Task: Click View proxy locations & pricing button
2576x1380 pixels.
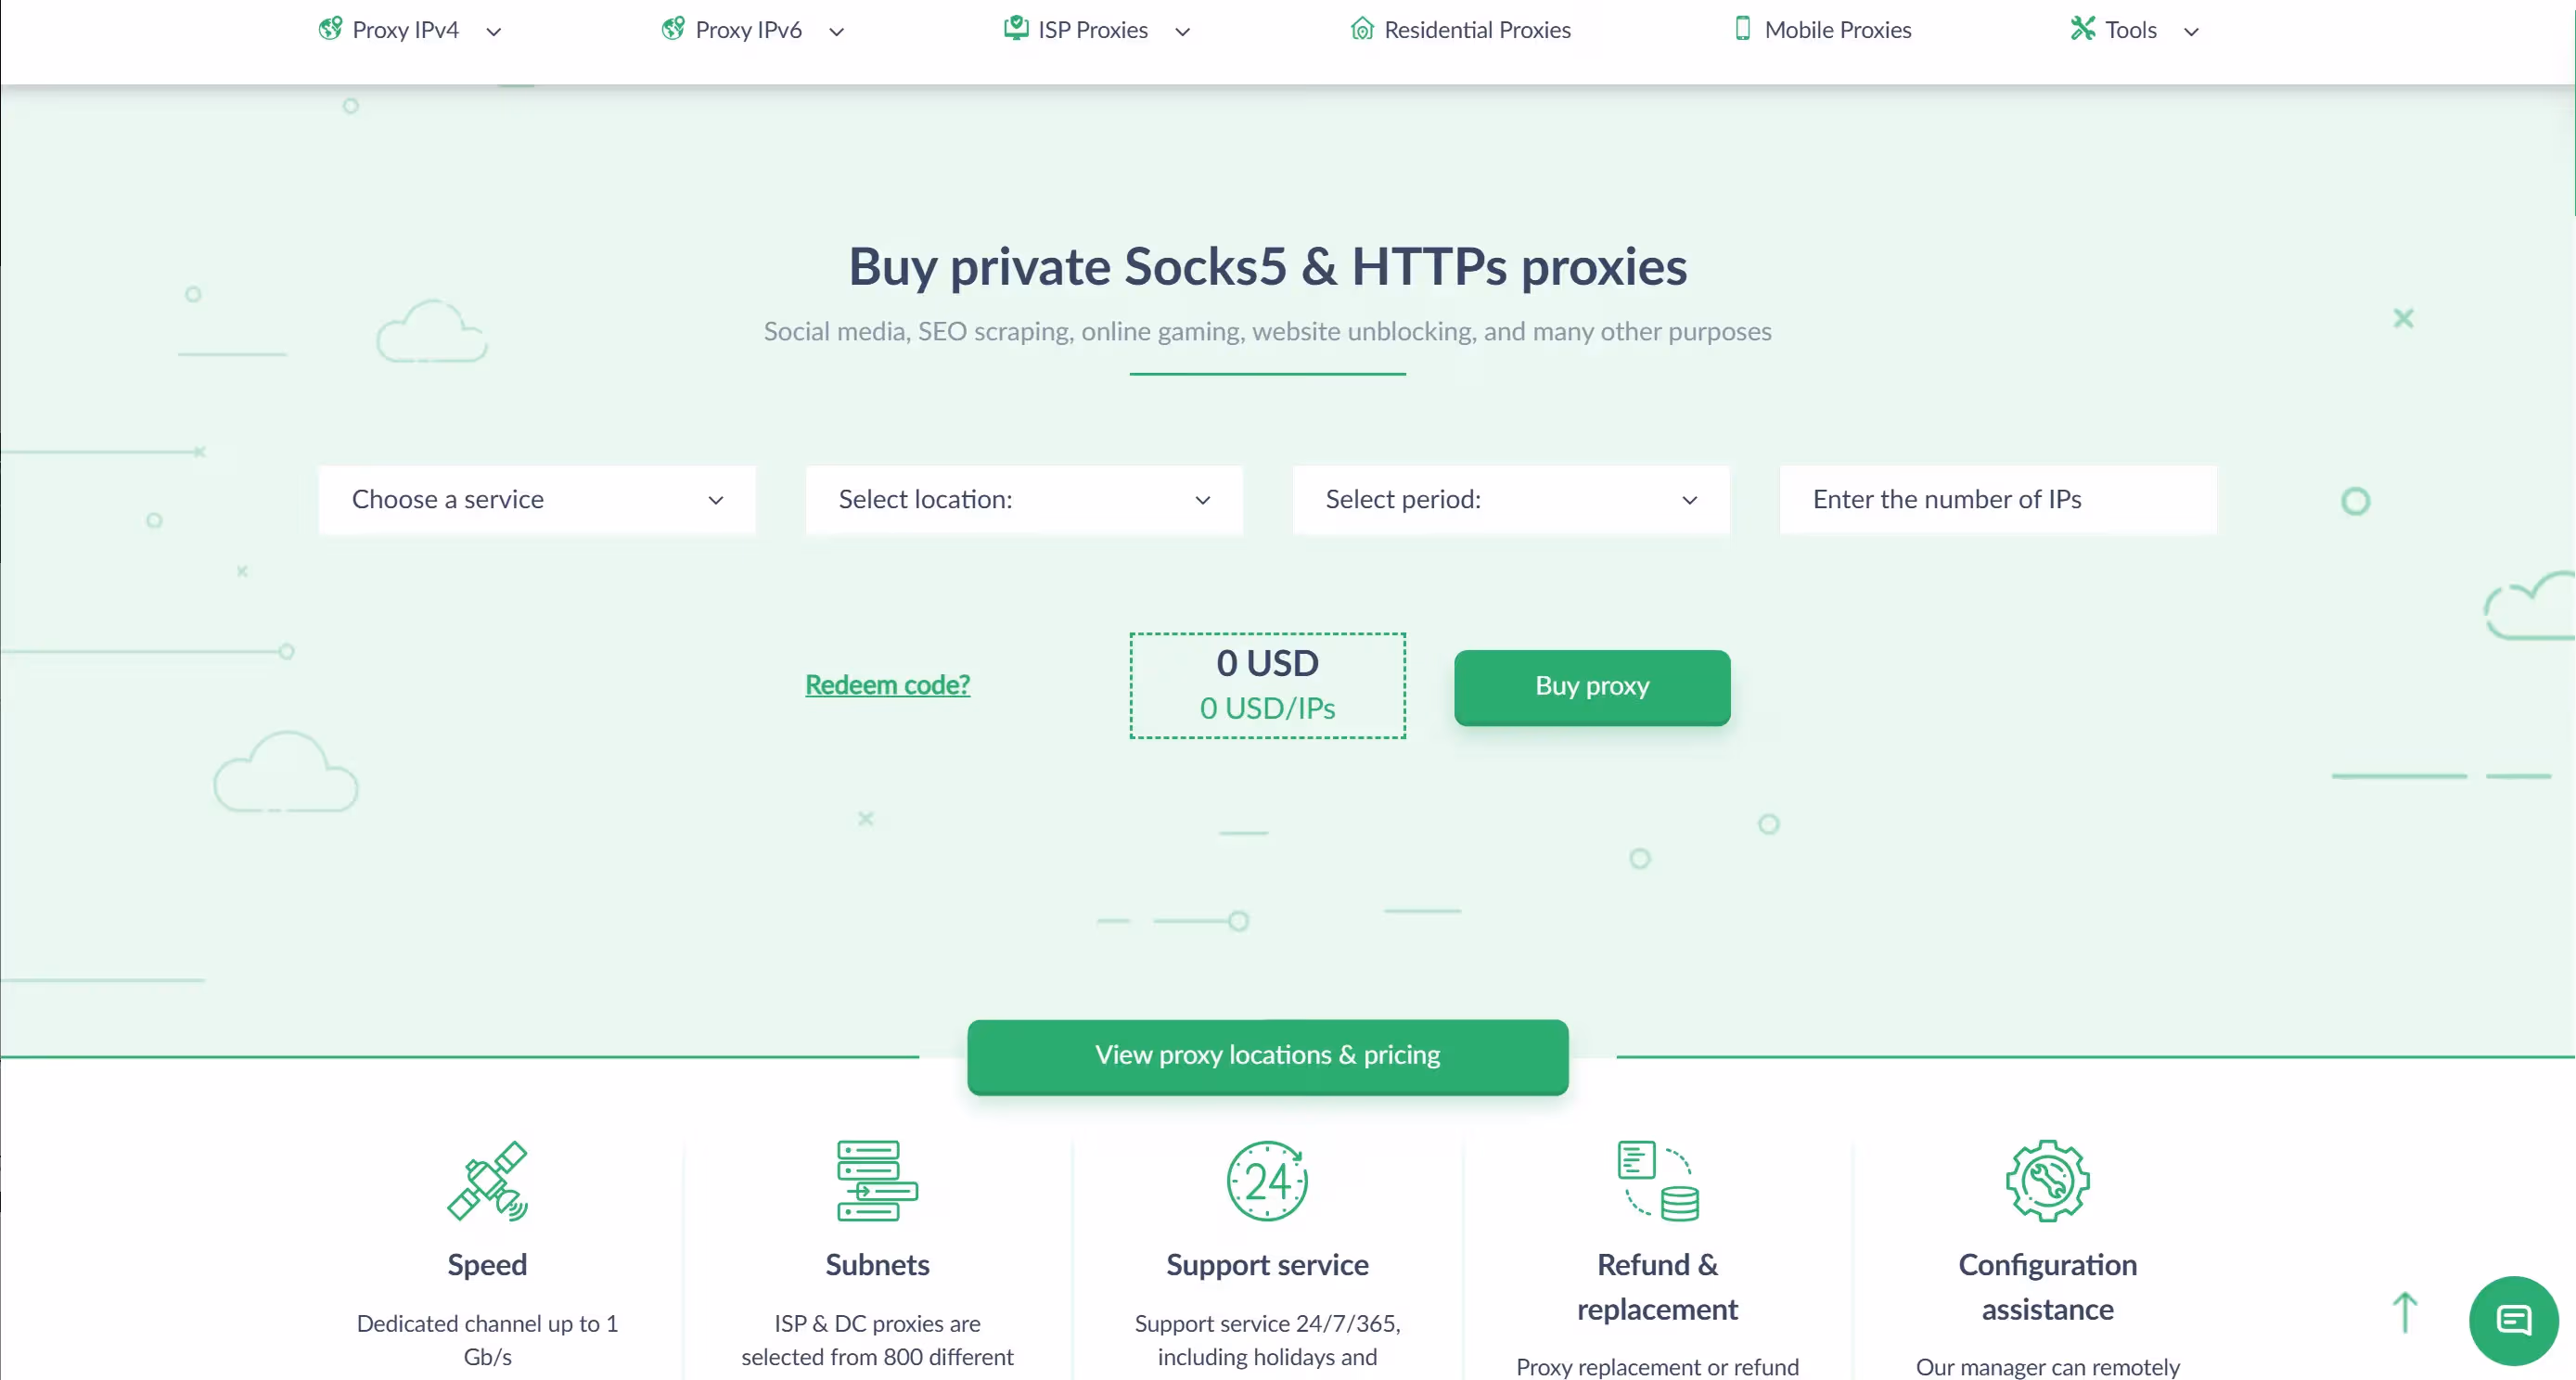Action: [1267, 1055]
